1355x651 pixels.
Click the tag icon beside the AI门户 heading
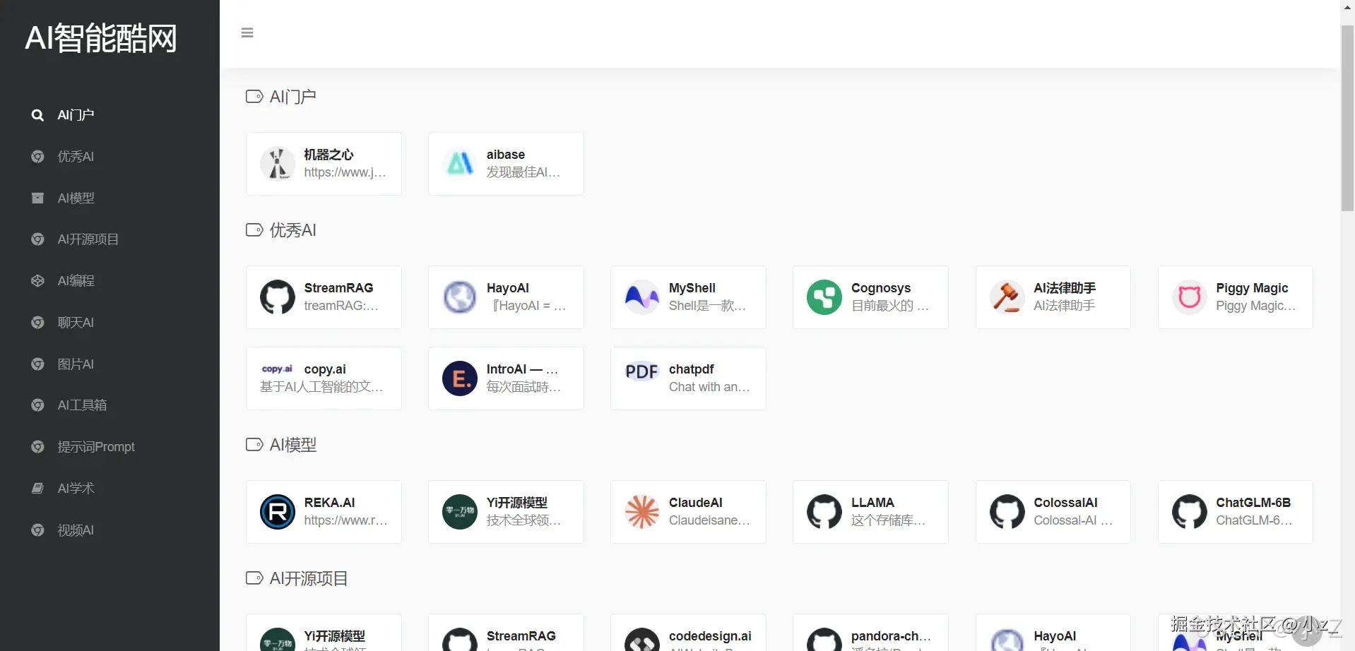254,97
